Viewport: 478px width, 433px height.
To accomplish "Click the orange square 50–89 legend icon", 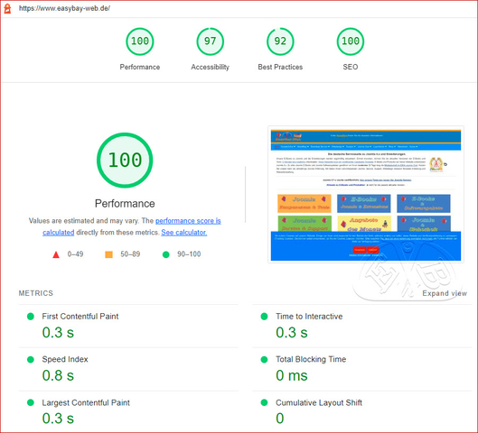I will (x=108, y=254).
